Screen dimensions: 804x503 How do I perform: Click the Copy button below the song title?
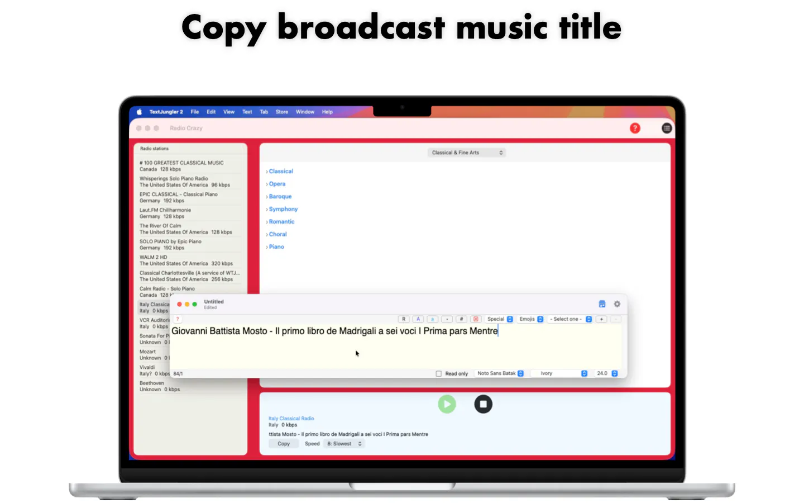click(x=284, y=444)
